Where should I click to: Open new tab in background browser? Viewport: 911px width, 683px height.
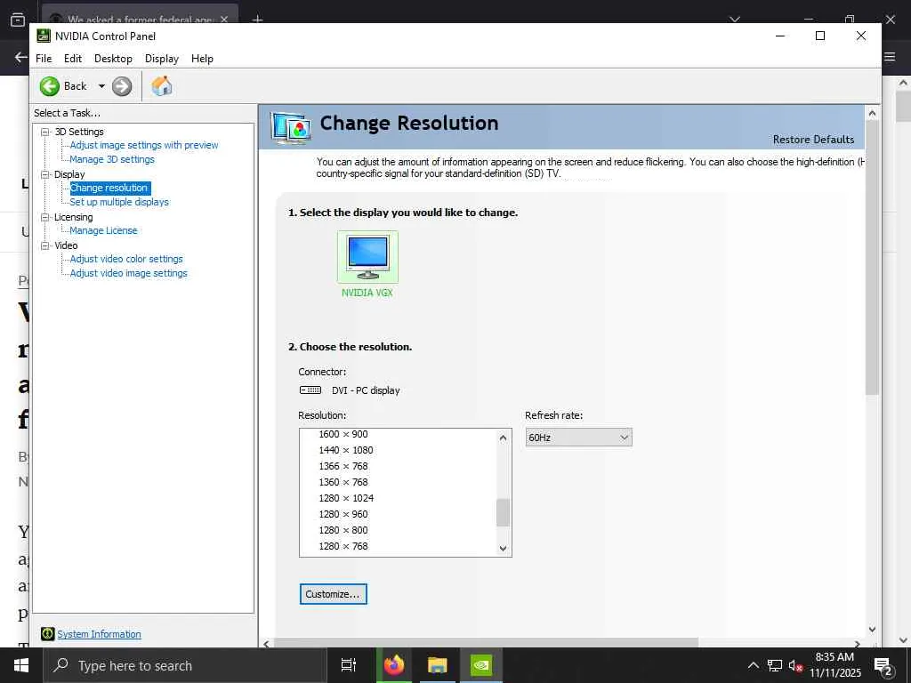click(257, 20)
